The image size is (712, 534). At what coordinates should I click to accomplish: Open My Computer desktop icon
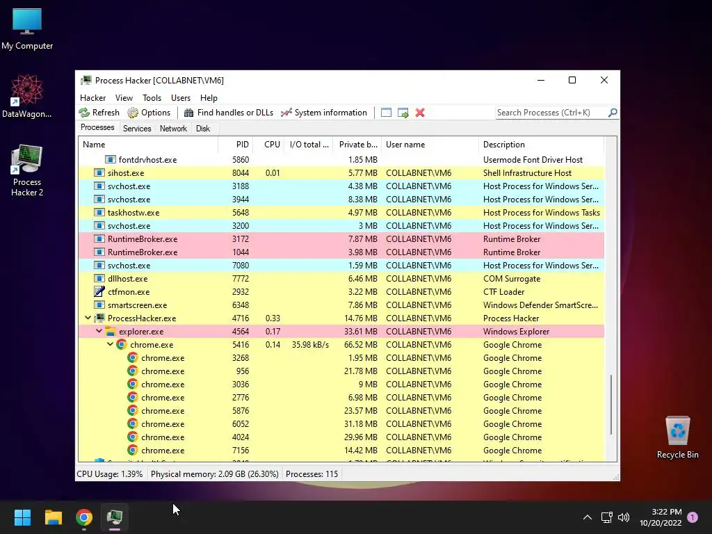coord(27,29)
